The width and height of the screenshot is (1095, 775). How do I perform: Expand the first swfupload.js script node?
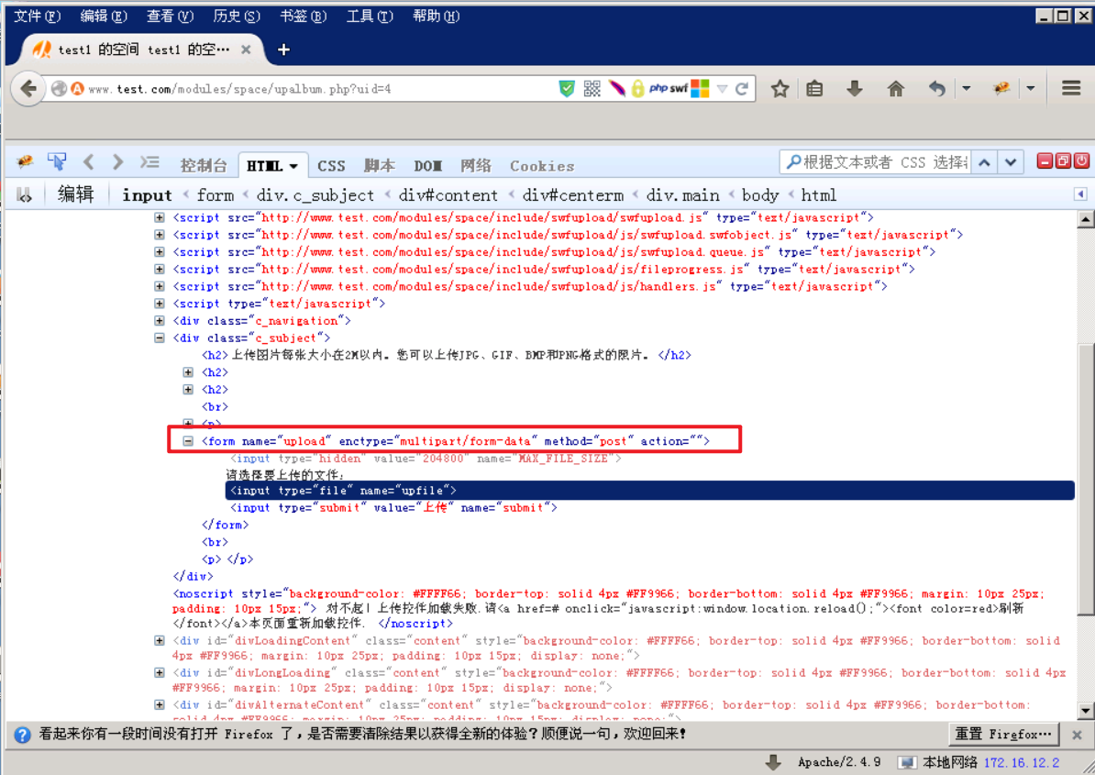[160, 217]
